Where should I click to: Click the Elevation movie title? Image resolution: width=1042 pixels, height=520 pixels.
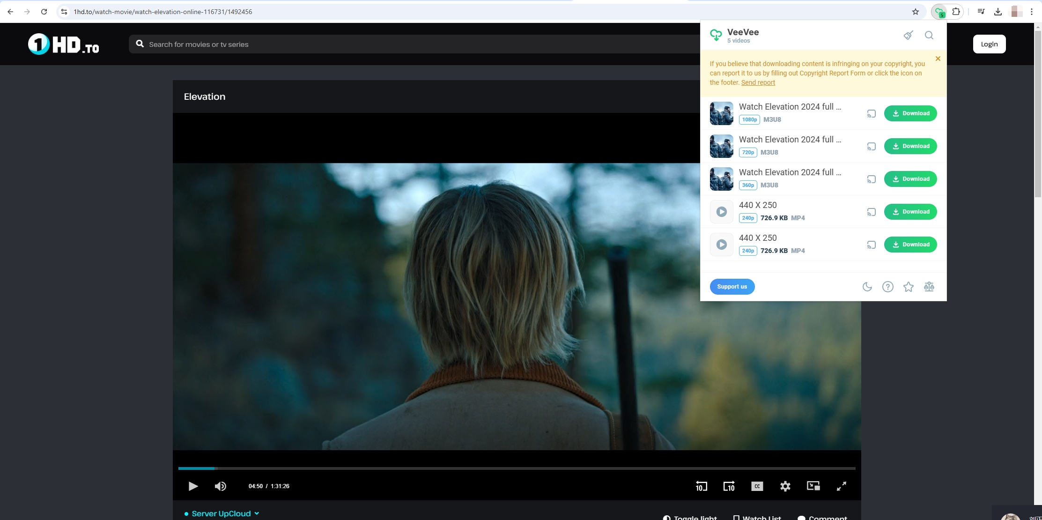(205, 97)
